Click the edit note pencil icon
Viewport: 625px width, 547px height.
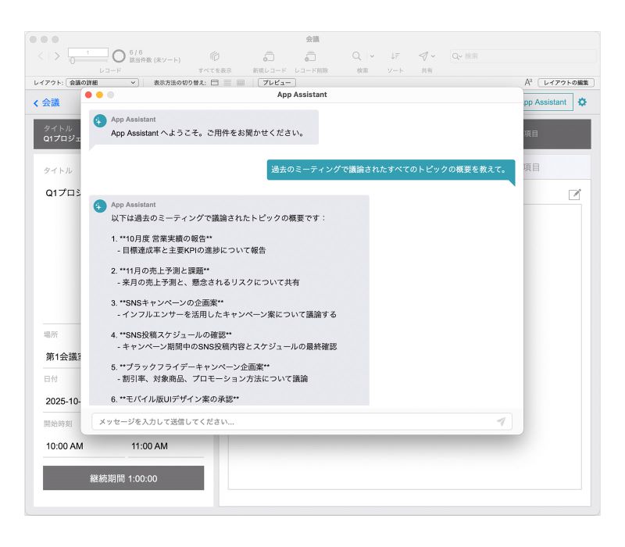click(x=575, y=194)
